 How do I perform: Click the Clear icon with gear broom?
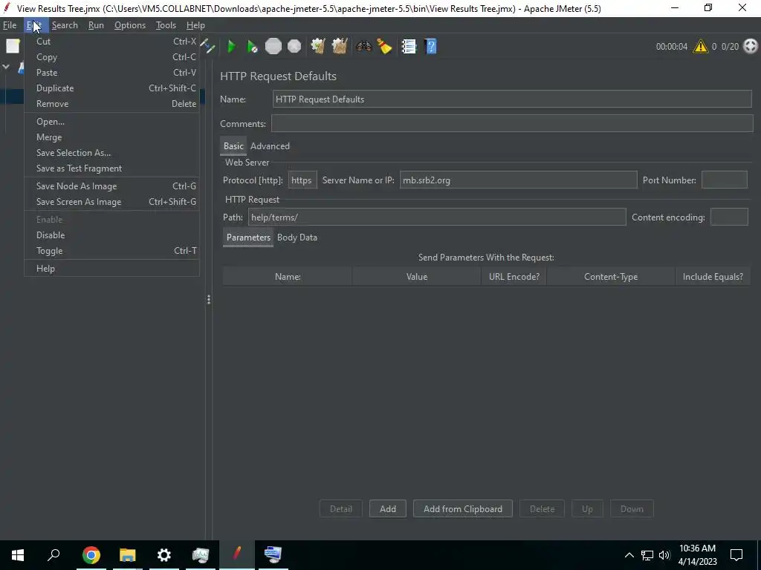pyautogui.click(x=318, y=47)
